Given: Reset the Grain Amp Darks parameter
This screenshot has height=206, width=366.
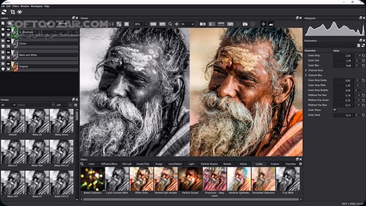Looking at the screenshot, I should tap(363, 81).
